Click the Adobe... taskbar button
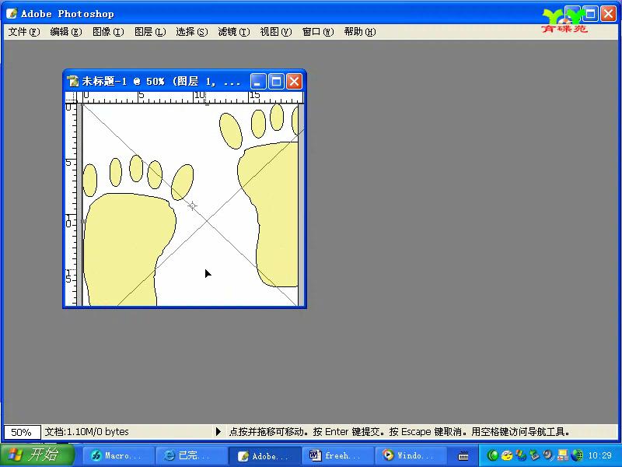Image resolution: width=622 pixels, height=467 pixels. [265, 455]
